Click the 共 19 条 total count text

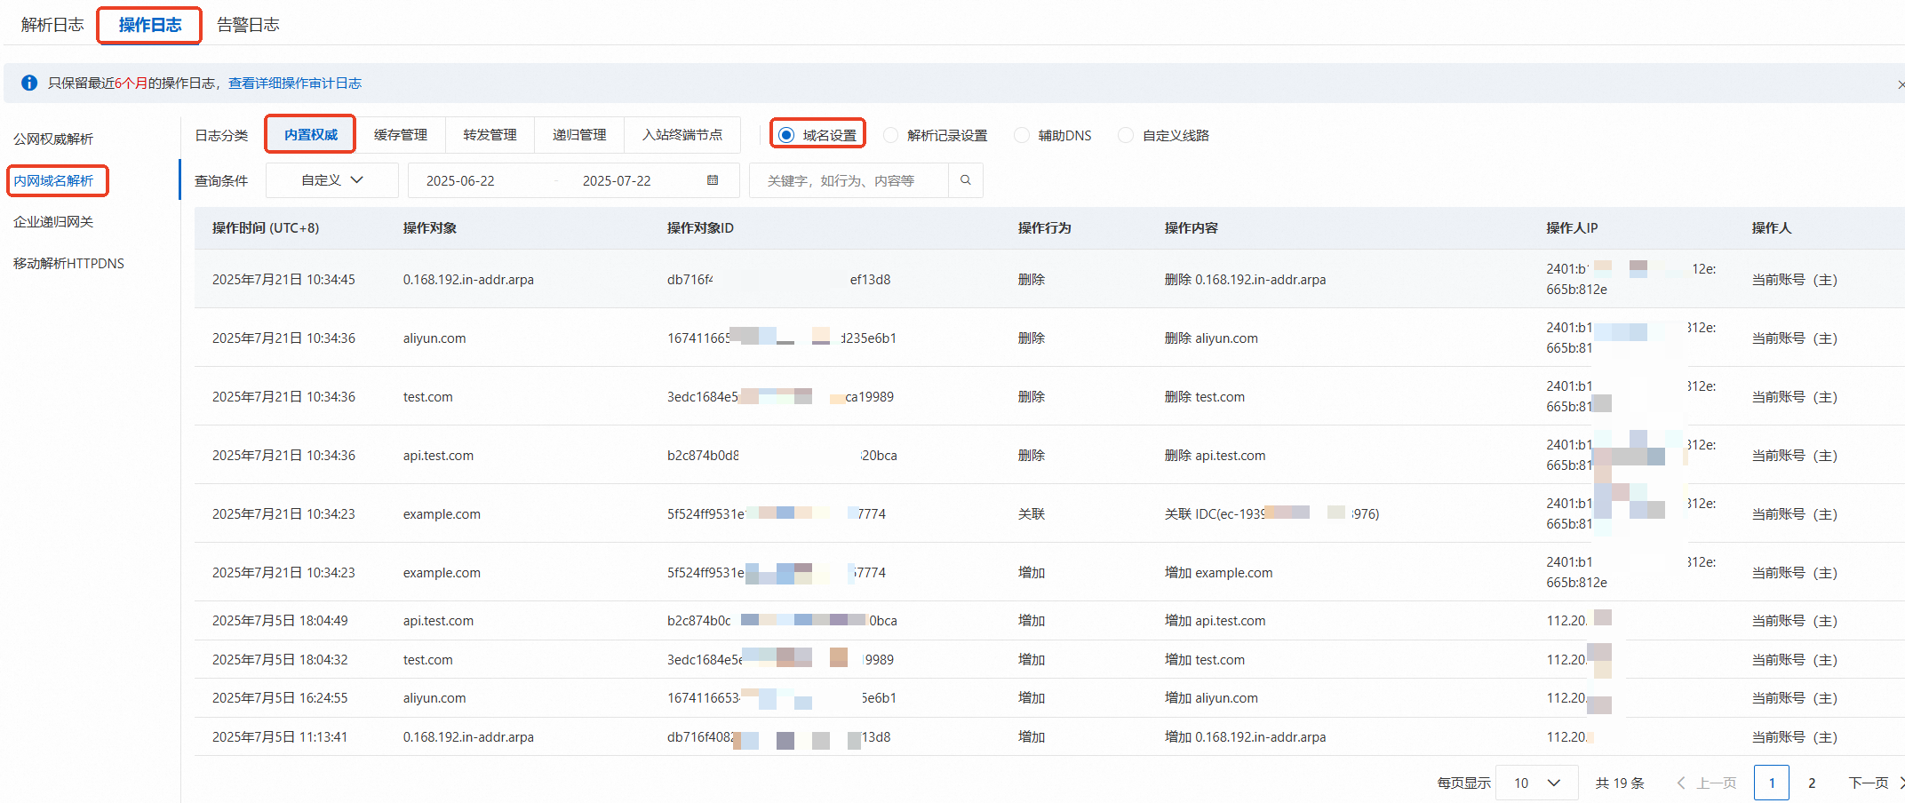tap(1620, 783)
